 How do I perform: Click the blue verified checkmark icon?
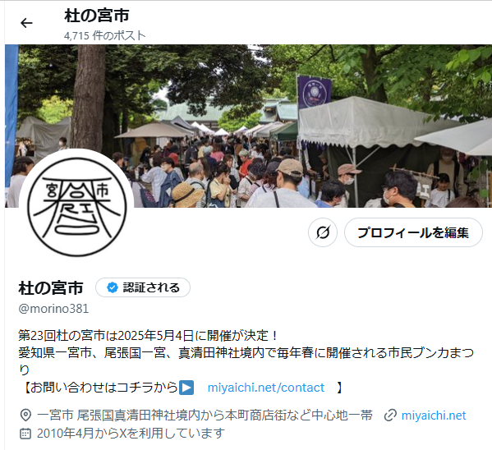pyautogui.click(x=113, y=287)
